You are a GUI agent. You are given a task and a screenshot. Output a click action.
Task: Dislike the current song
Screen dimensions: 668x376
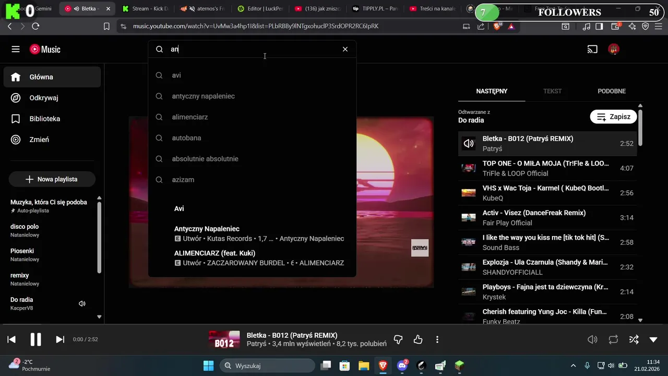pyautogui.click(x=398, y=339)
